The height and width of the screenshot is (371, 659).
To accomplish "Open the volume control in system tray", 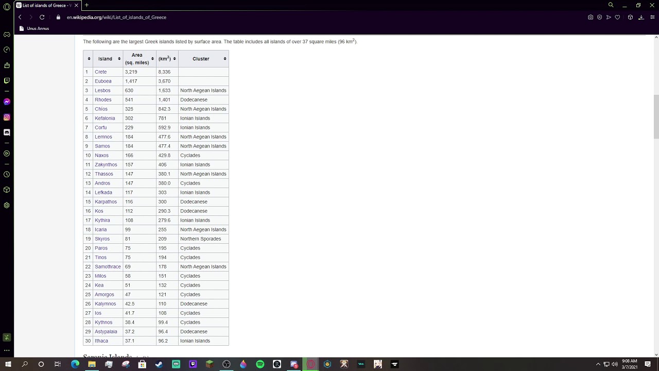I will pos(614,364).
